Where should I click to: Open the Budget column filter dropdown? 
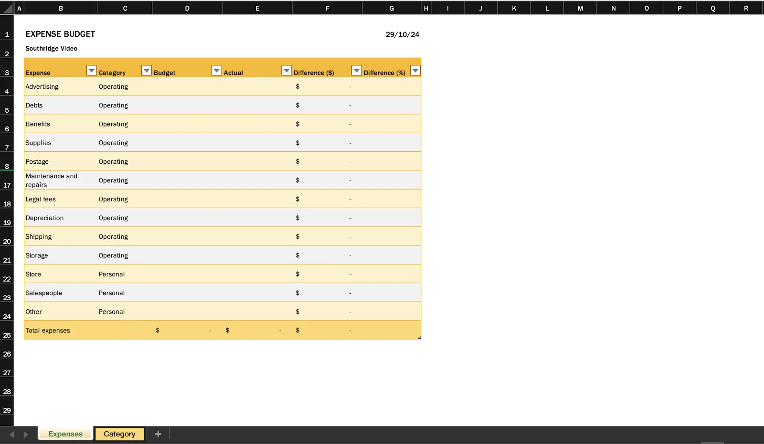pos(216,71)
